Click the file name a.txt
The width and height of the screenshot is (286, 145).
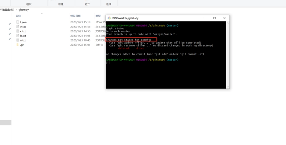(23, 40)
